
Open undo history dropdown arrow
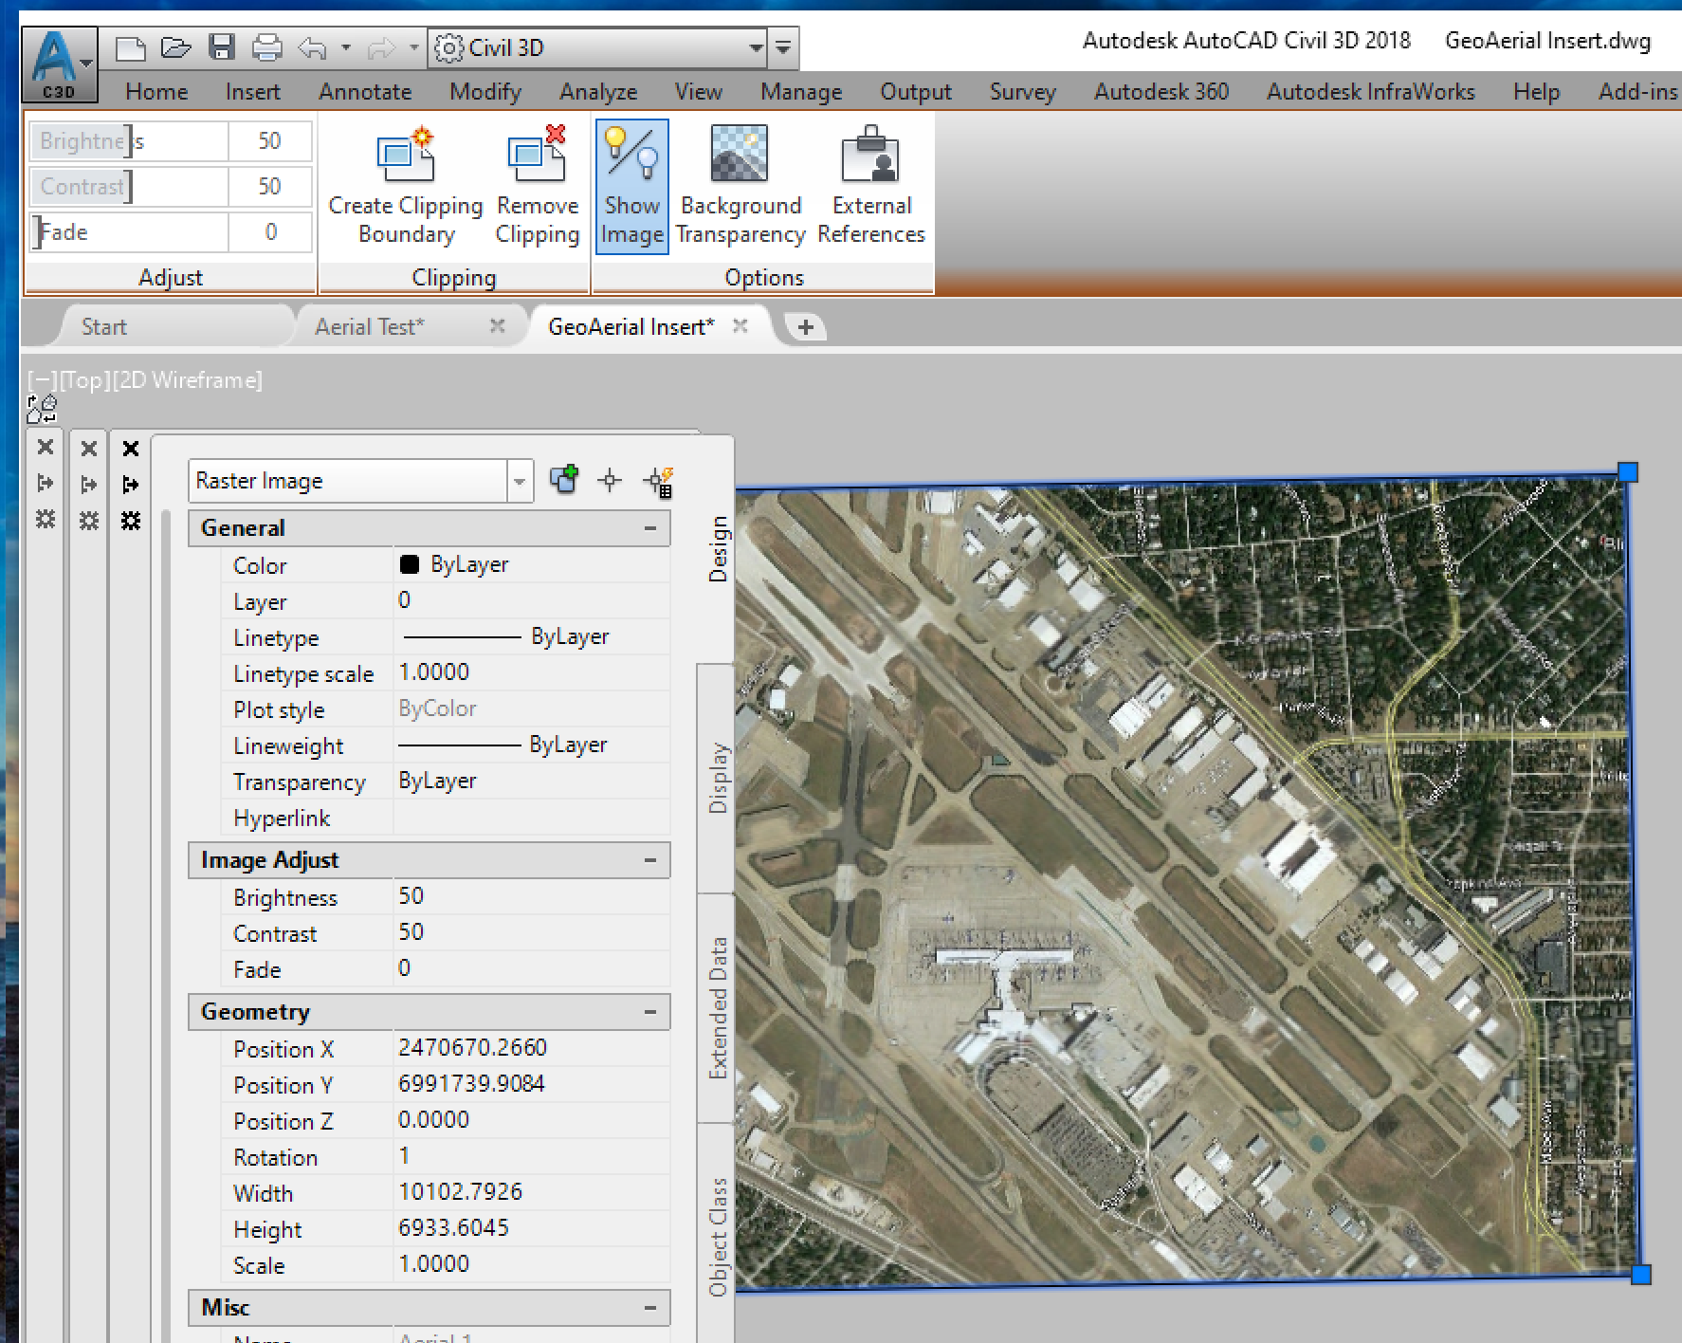tap(345, 47)
